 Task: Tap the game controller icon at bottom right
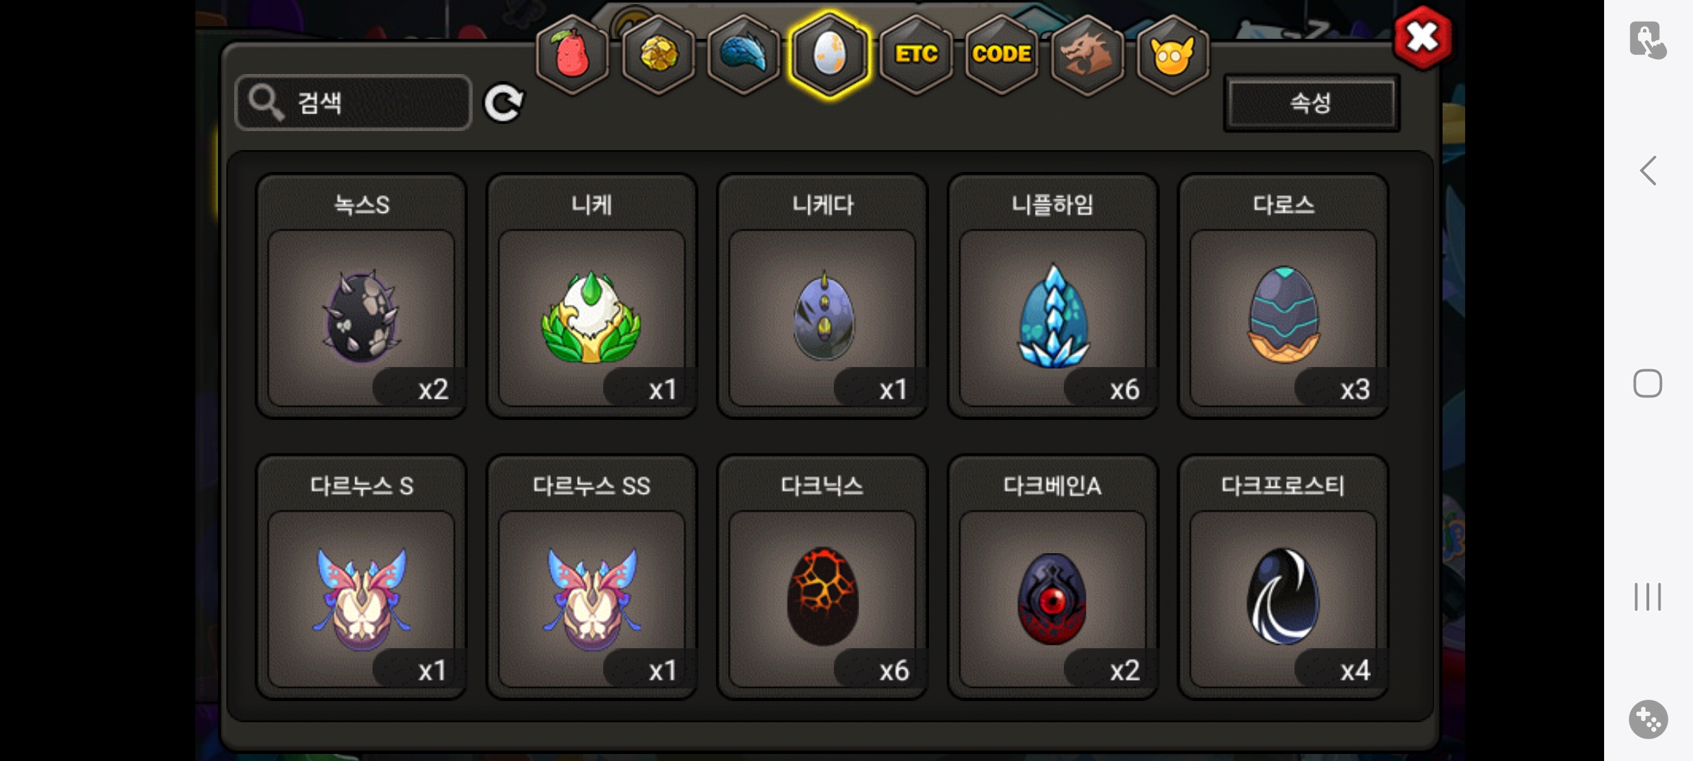[1649, 719]
